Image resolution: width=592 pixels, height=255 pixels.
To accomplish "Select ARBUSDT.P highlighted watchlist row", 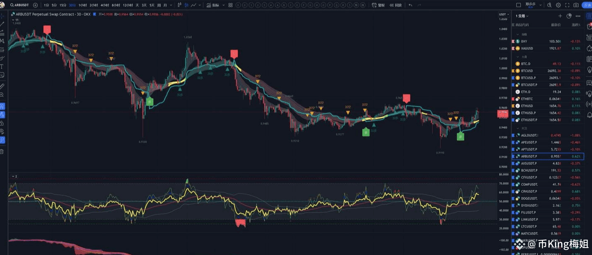I will [548, 157].
